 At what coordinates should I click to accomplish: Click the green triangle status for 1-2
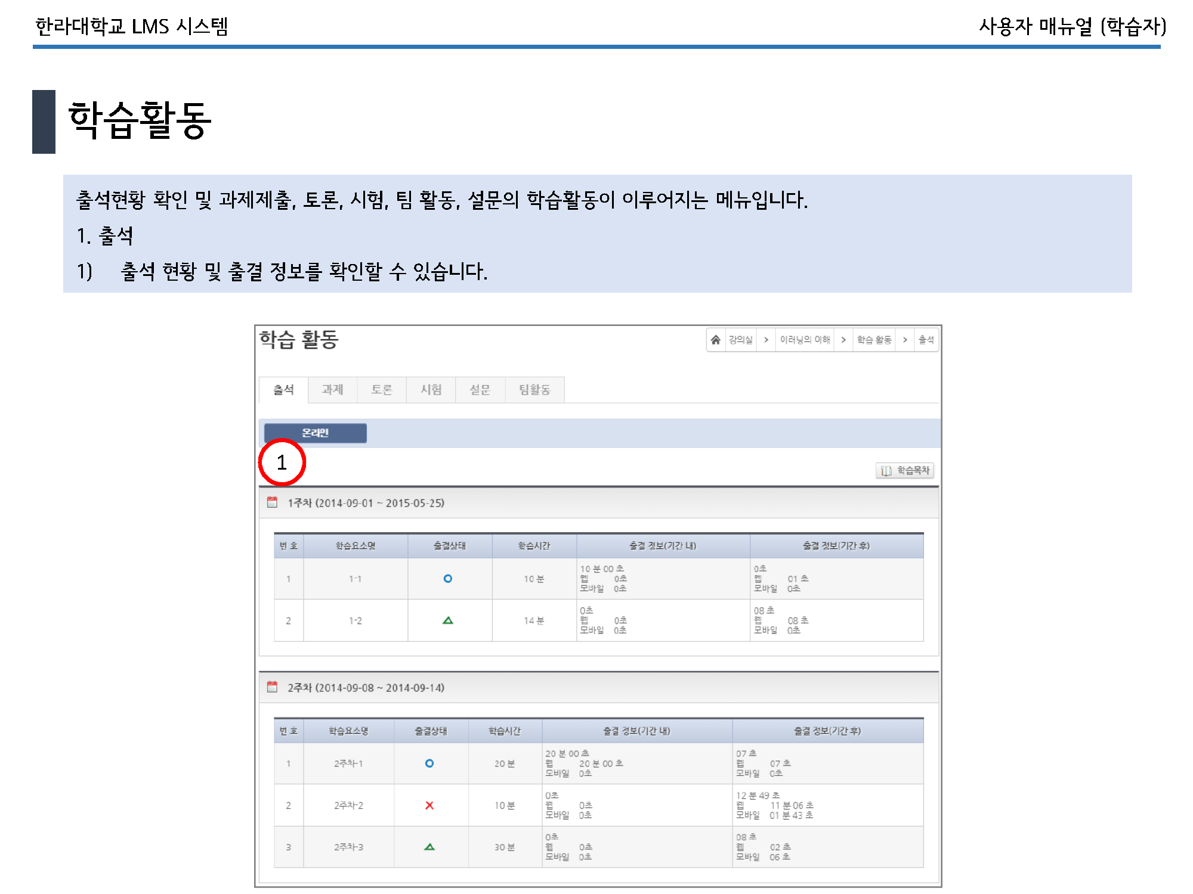tap(448, 620)
